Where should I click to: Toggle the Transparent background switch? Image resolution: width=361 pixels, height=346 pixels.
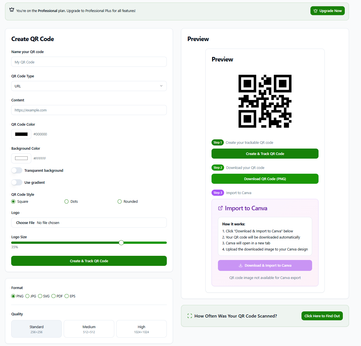tap(17, 170)
